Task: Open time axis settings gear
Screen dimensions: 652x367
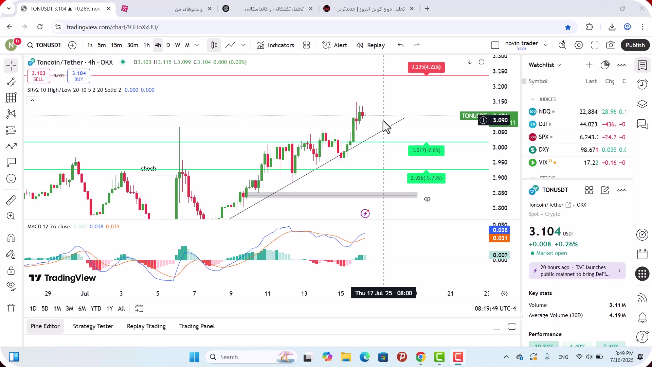Action: point(504,294)
